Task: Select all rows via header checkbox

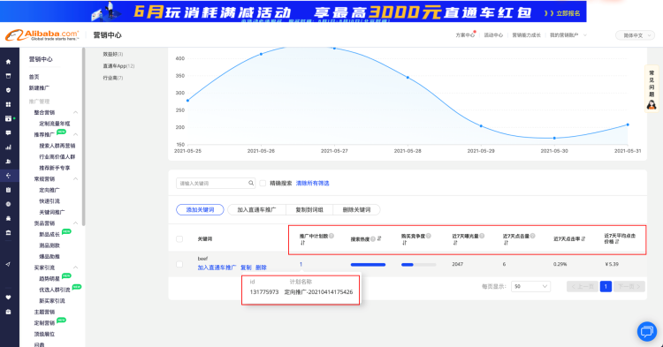Action: tap(179, 239)
